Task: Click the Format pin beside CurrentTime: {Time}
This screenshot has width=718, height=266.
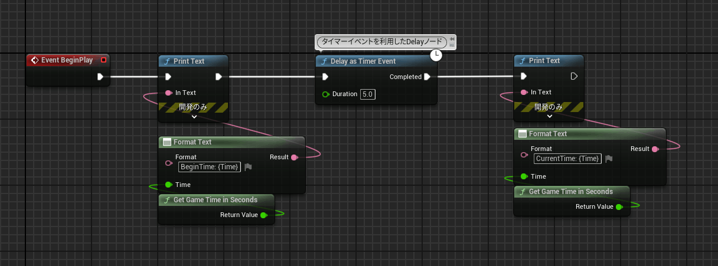Action: 524,155
